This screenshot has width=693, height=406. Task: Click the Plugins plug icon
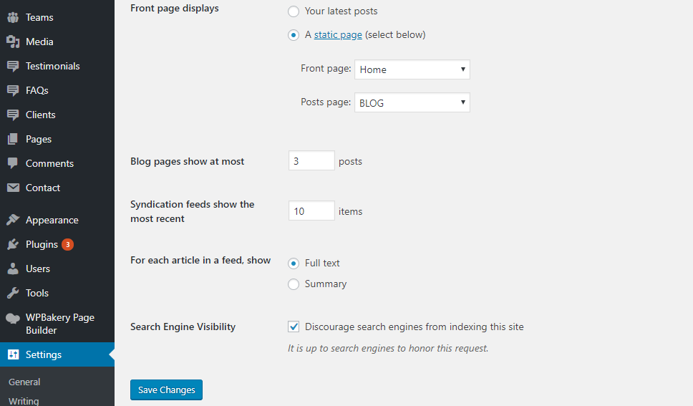[x=13, y=244]
